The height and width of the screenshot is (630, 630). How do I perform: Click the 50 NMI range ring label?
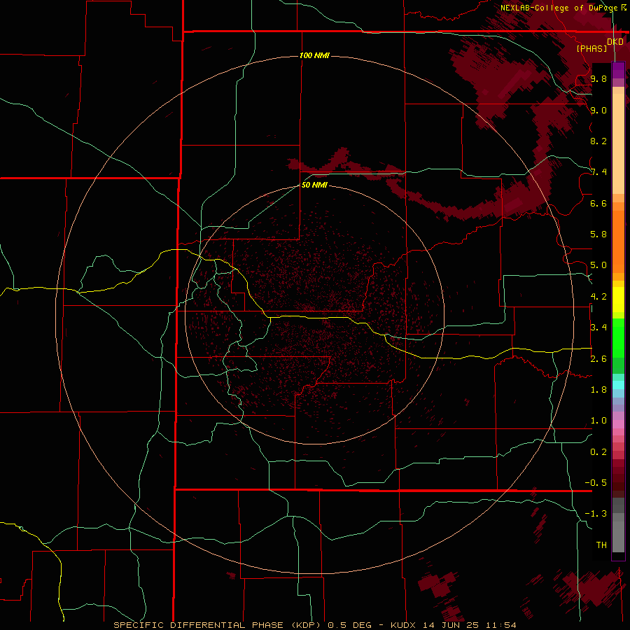[314, 185]
